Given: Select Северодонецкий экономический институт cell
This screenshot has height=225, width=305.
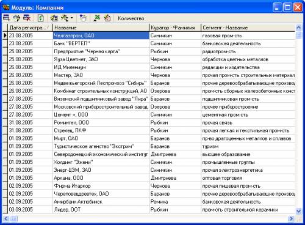Looking at the screenshot, I should tap(101, 154).
